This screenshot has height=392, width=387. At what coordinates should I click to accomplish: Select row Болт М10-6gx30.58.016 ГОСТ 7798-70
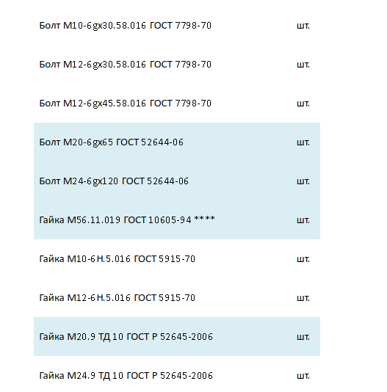(x=177, y=26)
